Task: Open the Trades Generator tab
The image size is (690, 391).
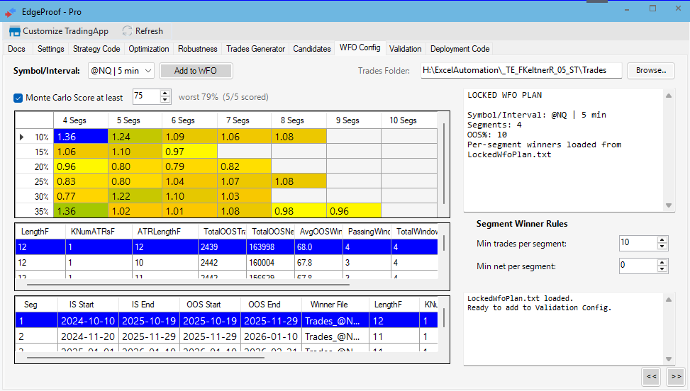Action: [256, 49]
